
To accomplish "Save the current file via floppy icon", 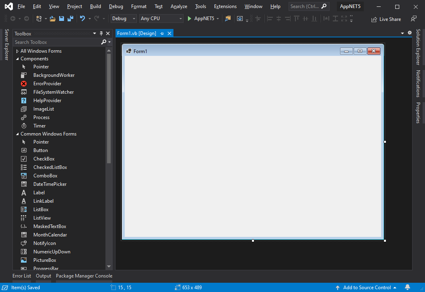I will (62, 19).
